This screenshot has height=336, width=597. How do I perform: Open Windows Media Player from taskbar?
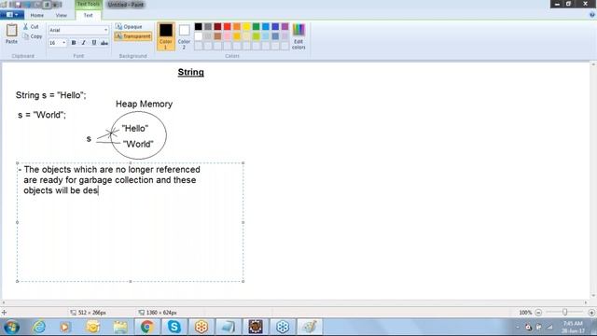[64, 327]
